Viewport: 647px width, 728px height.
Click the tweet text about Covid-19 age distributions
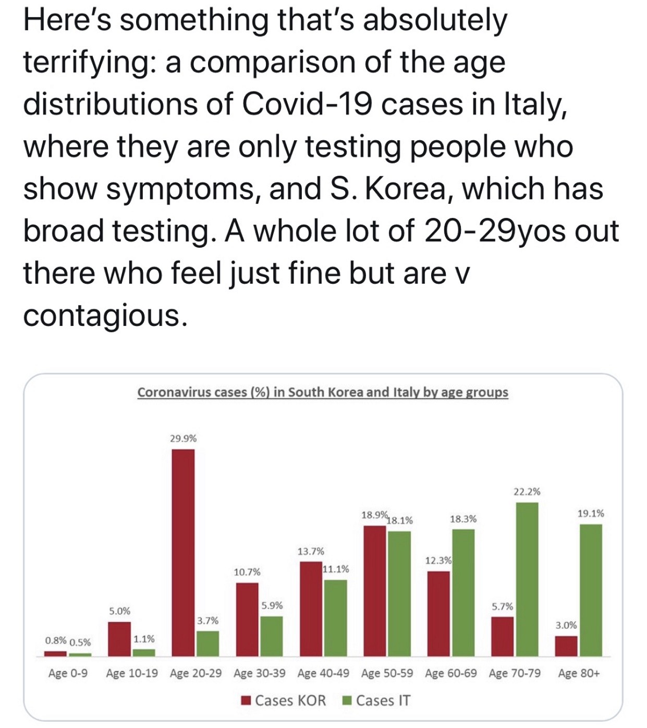320,167
